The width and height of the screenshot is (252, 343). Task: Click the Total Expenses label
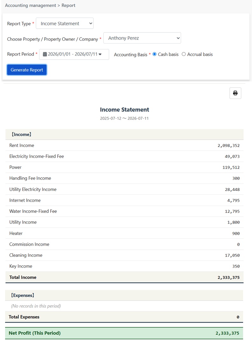(24, 317)
